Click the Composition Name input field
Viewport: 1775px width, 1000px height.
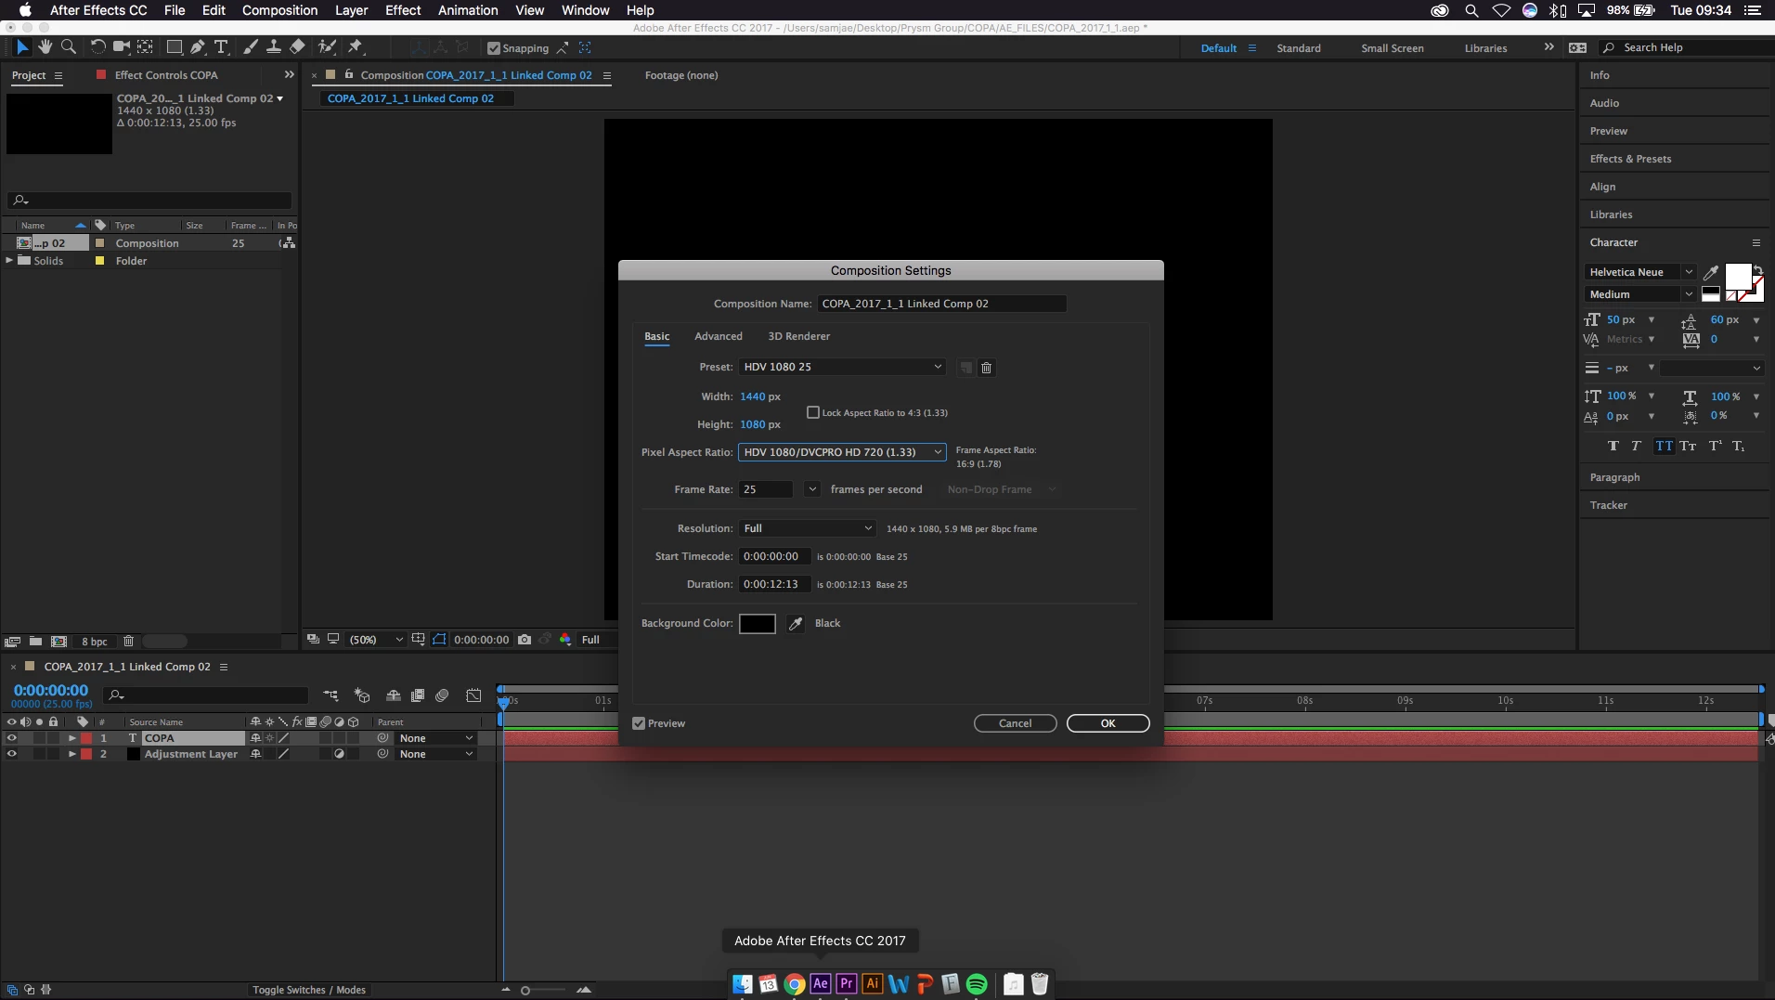click(x=941, y=304)
